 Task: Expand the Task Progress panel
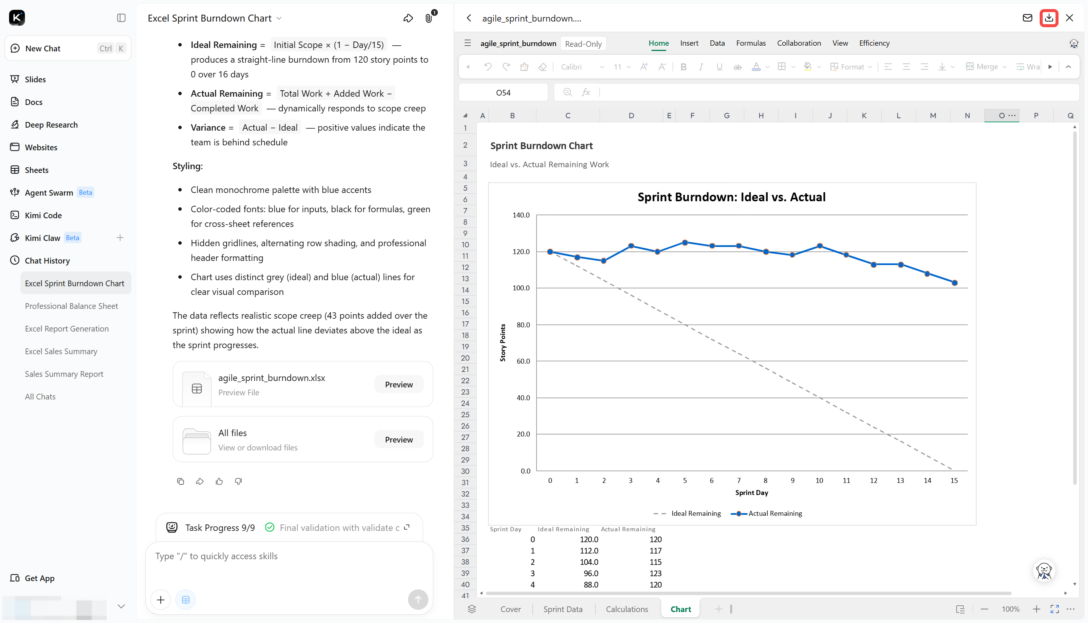coord(407,527)
